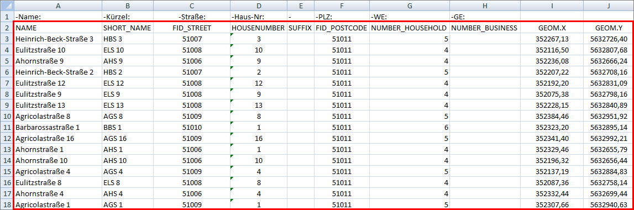Image resolution: width=634 pixels, height=210 pixels.
Task: Select row 18 header
Action: 7,204
